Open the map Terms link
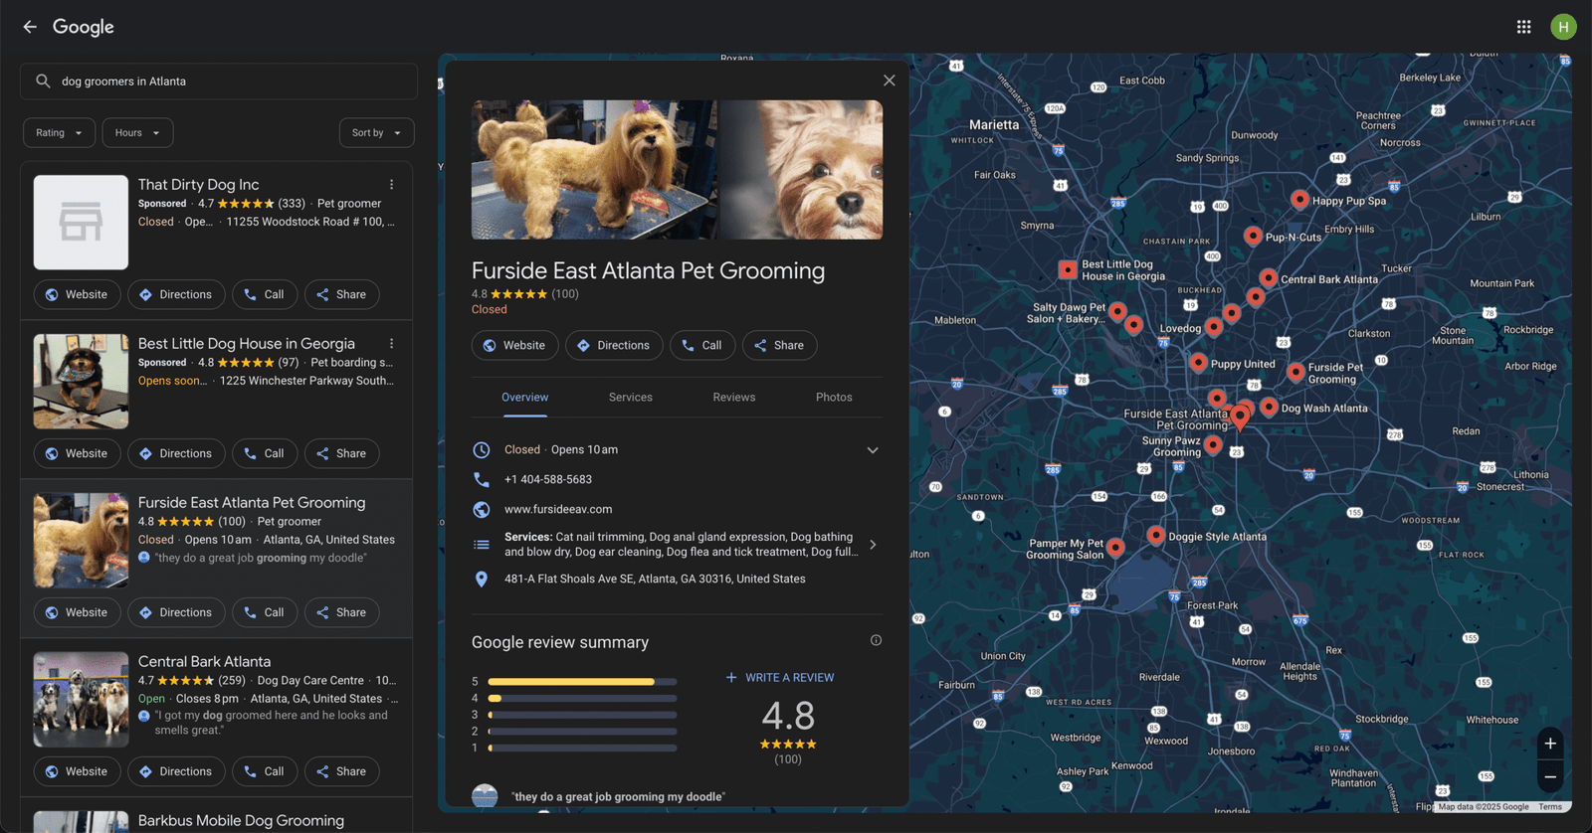 pyautogui.click(x=1550, y=807)
